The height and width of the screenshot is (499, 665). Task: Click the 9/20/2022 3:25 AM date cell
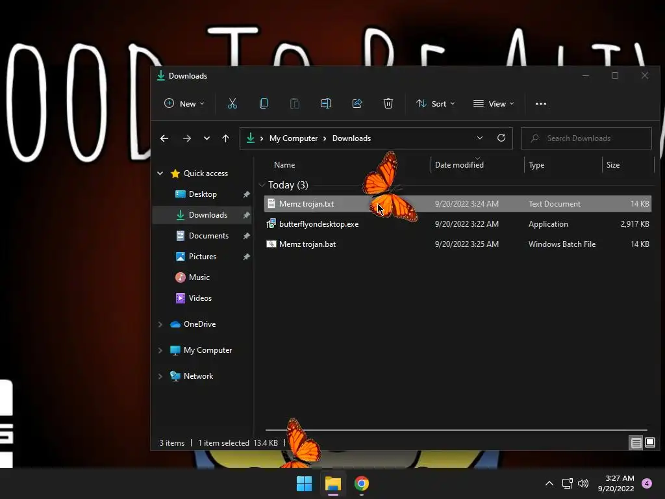click(x=466, y=244)
